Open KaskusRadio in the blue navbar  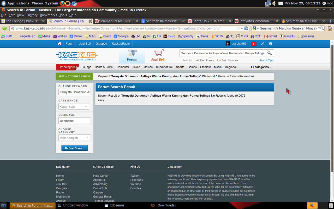click(x=121, y=44)
